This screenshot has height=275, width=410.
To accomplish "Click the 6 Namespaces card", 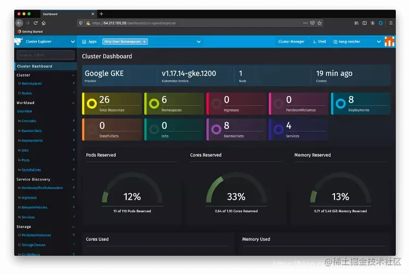I will click(x=174, y=104).
